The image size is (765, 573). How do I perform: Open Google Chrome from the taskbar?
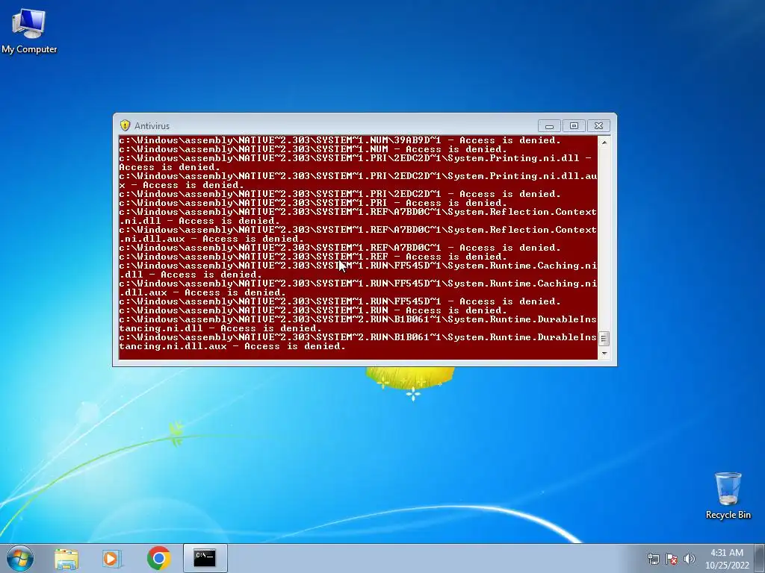(158, 558)
